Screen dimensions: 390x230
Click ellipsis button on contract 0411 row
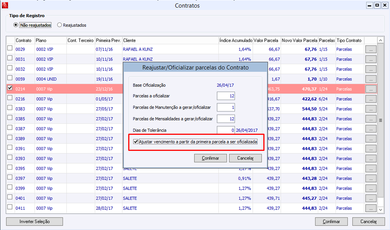tap(371, 208)
